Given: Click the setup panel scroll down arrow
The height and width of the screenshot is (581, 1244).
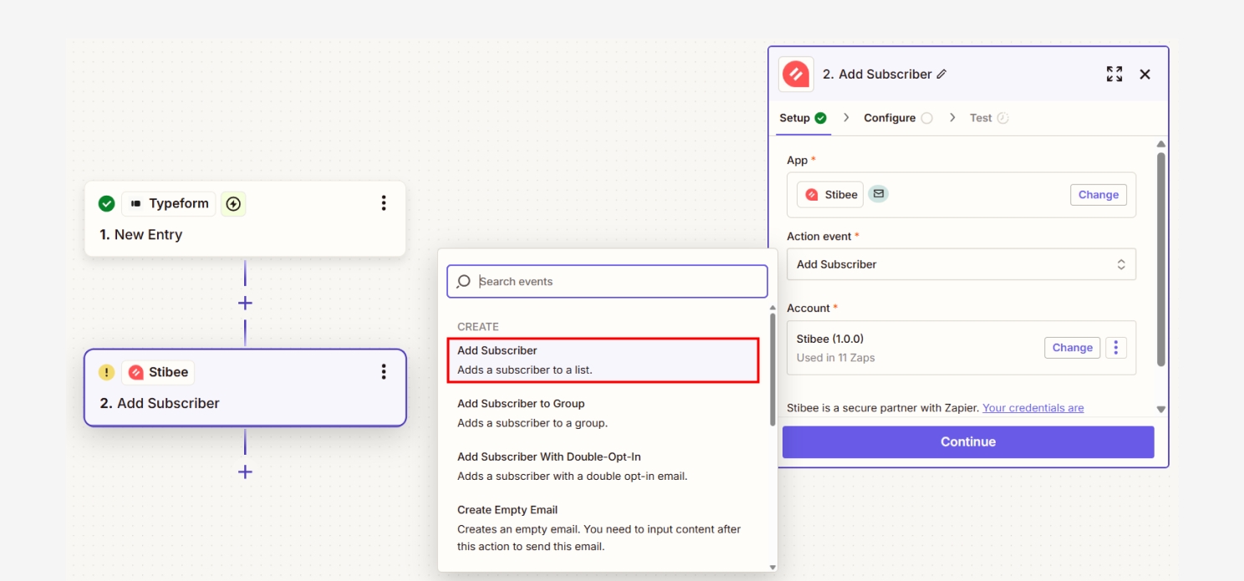Looking at the screenshot, I should pyautogui.click(x=1161, y=410).
